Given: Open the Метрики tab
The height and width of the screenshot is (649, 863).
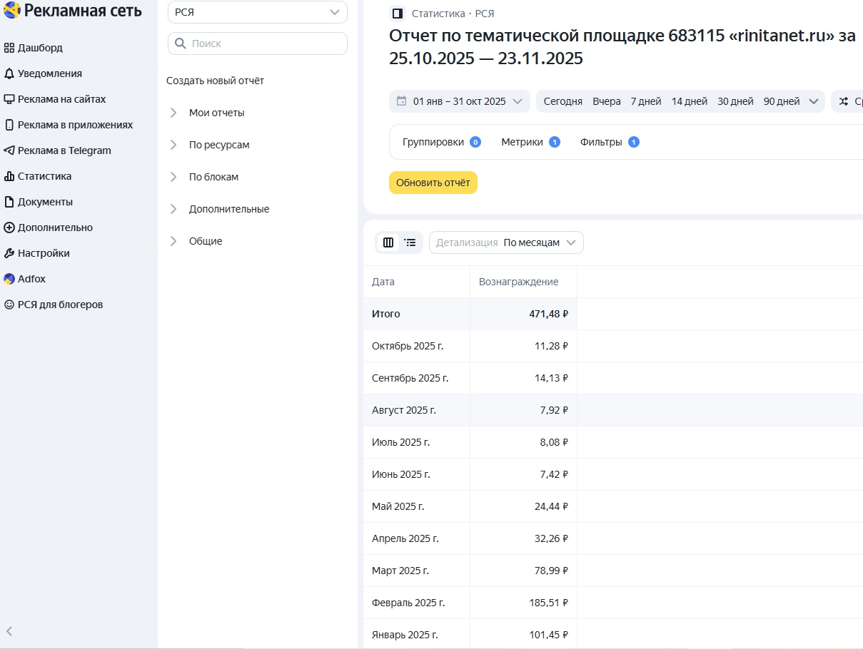Looking at the screenshot, I should click(x=530, y=142).
